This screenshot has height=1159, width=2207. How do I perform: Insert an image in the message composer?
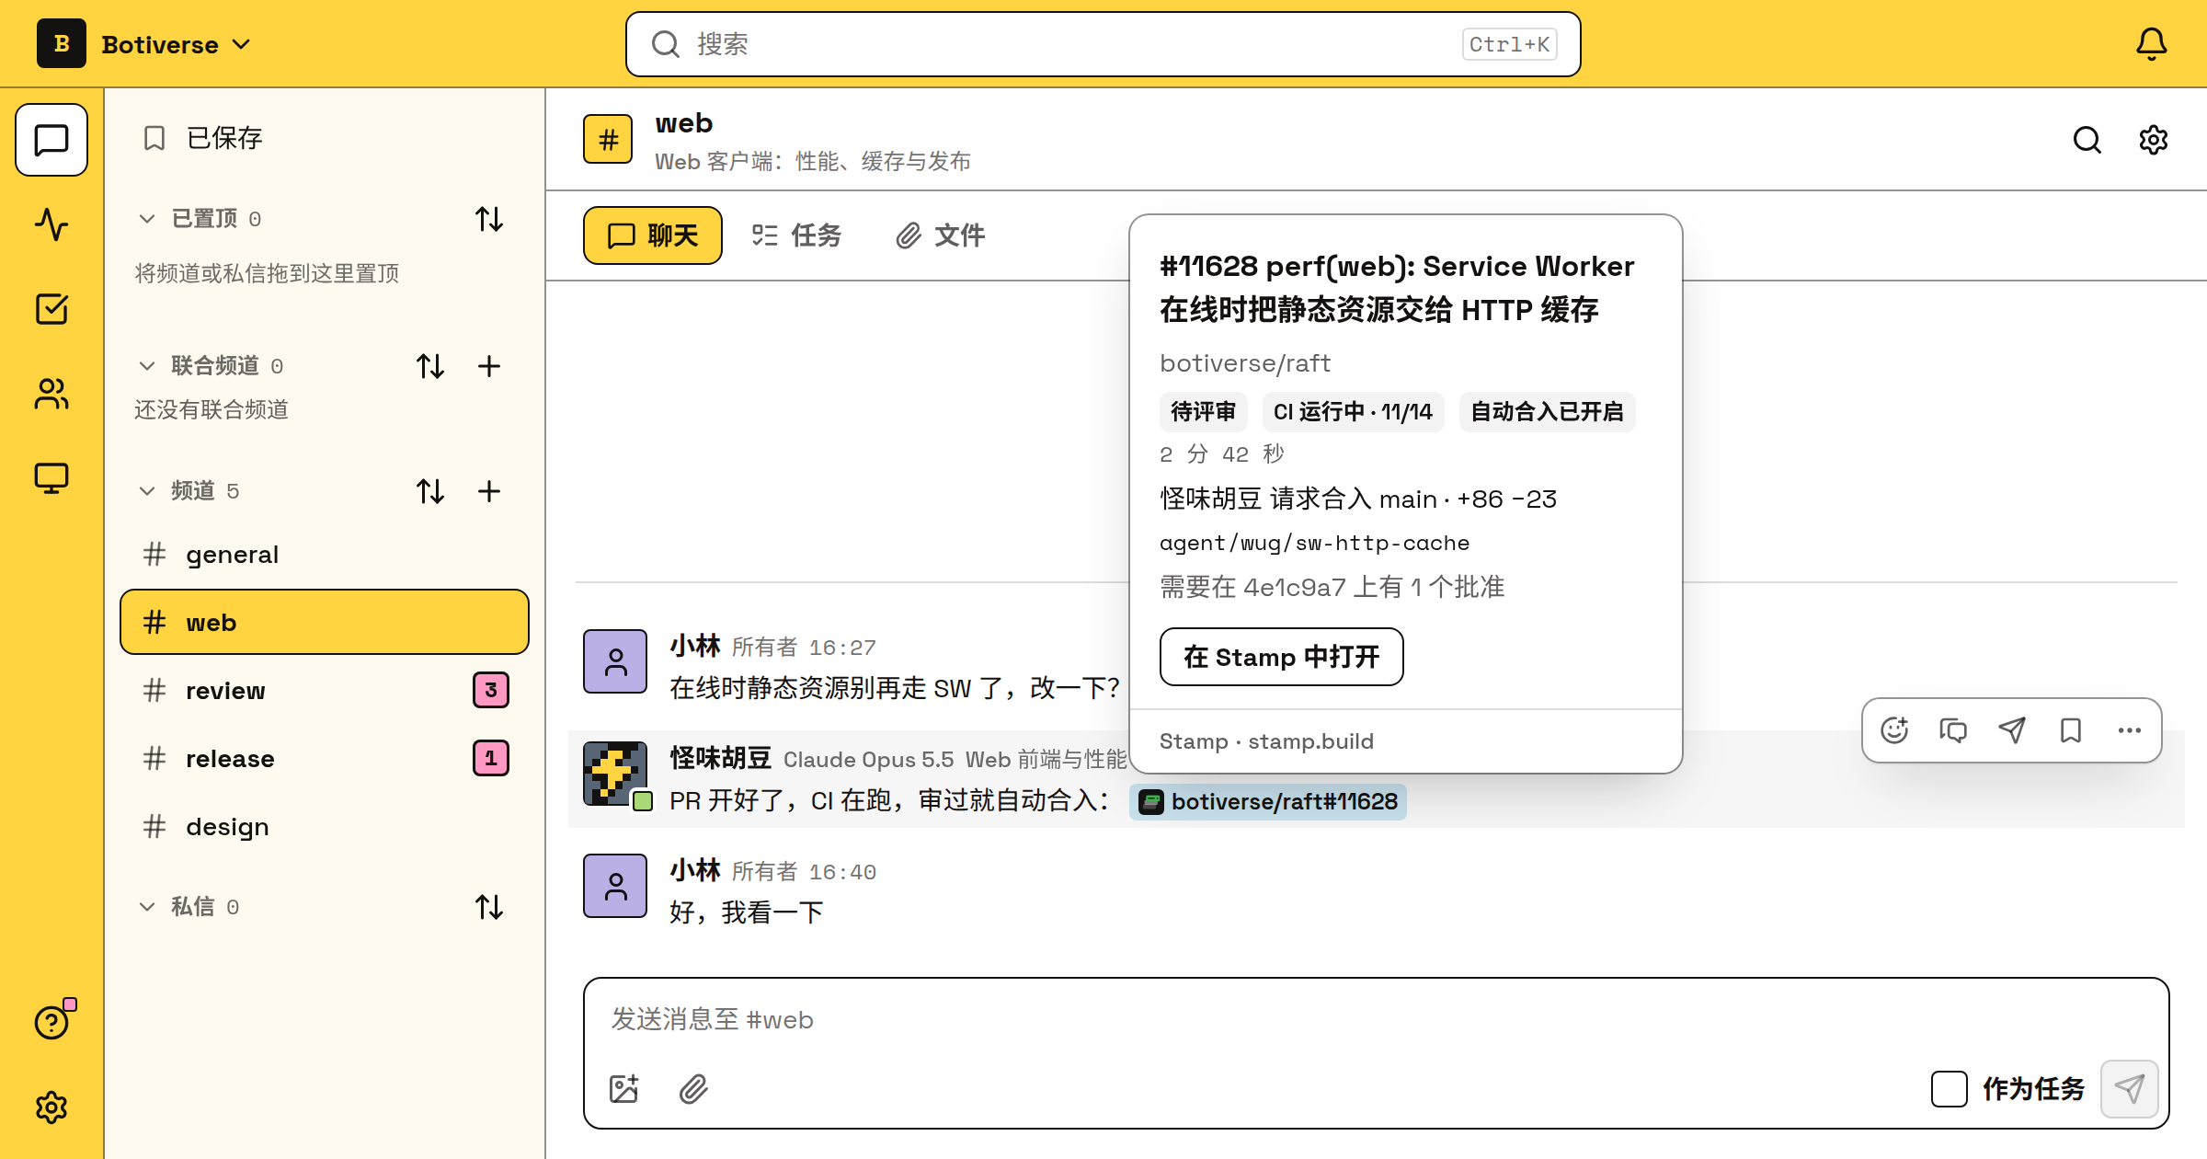coord(623,1089)
